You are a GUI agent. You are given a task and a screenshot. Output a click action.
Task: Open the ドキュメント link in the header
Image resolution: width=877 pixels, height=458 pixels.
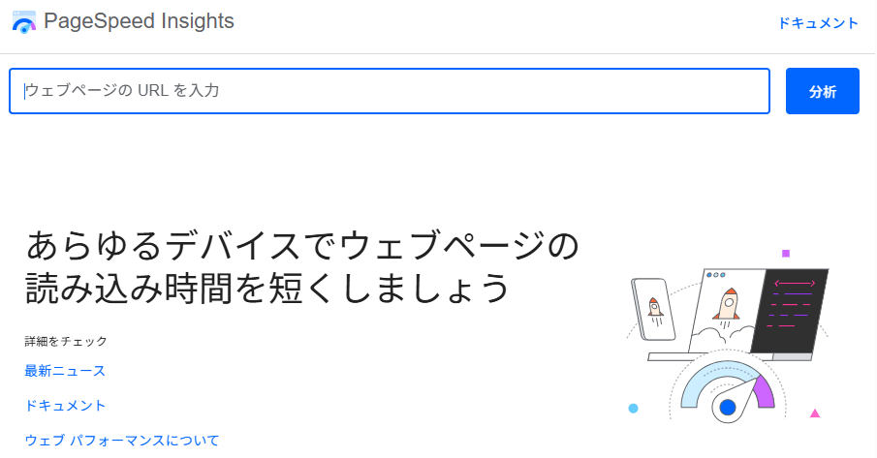point(818,23)
